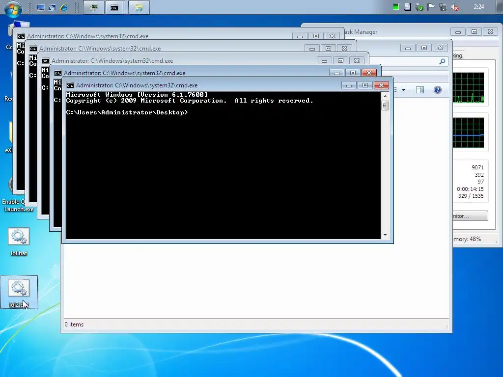The height and width of the screenshot is (377, 503).
Task: Select the cmd.exe taskbar button
Action: [114, 7]
